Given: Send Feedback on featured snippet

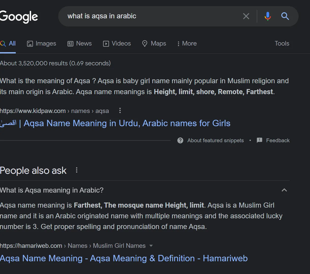Looking at the screenshot, I should [278, 140].
